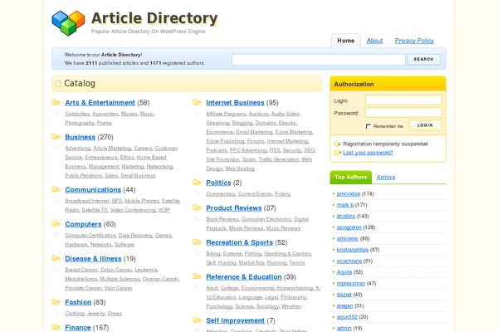
Task: View author dcollins's profile
Action: point(346,216)
